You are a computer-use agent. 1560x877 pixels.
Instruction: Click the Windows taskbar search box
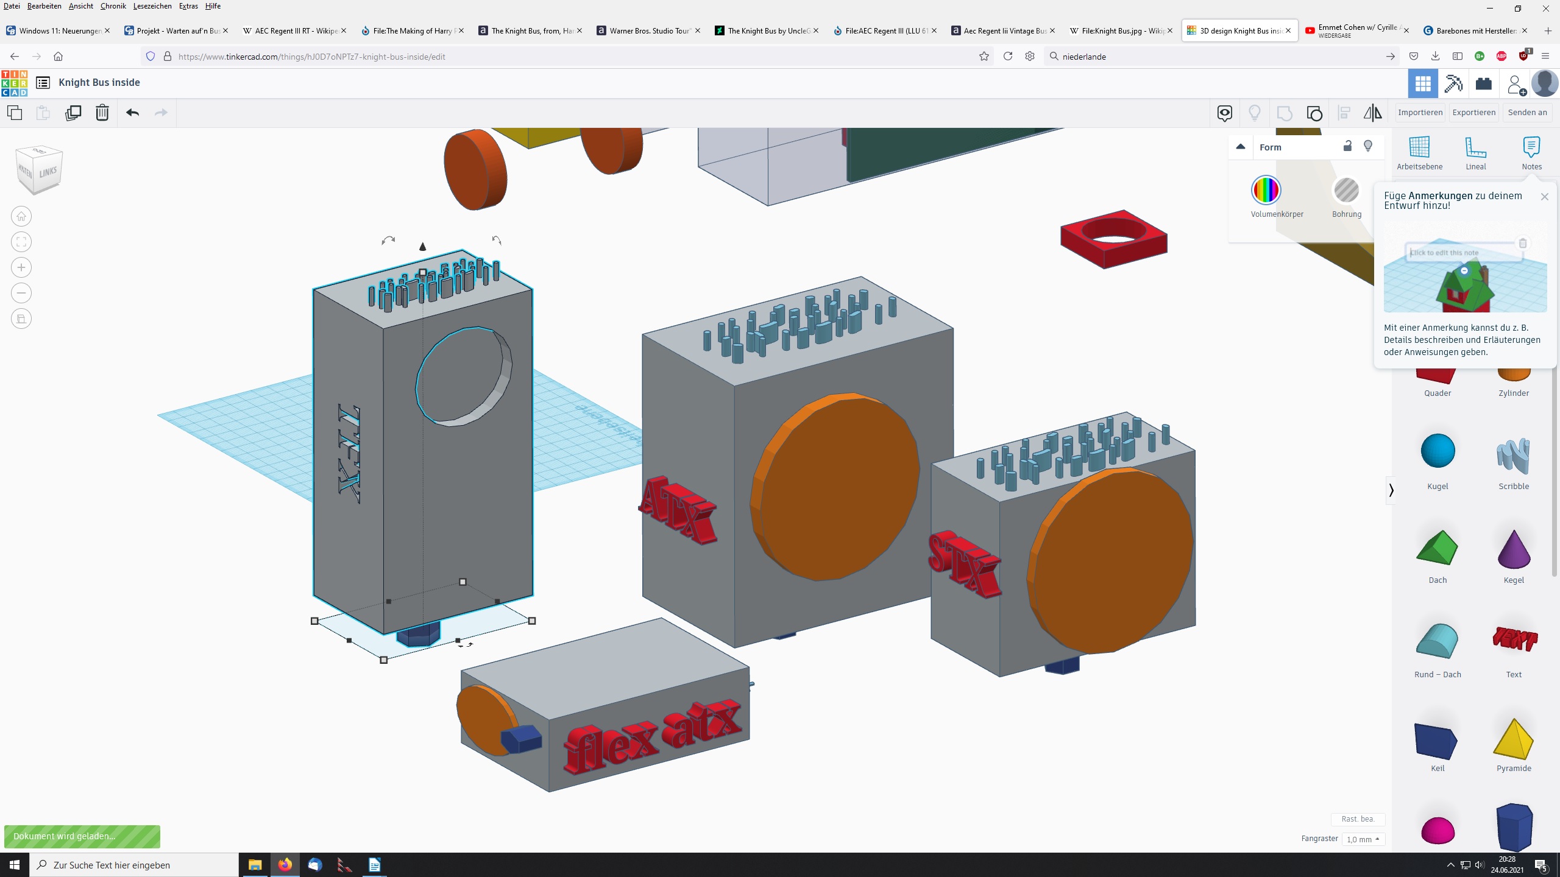tap(134, 865)
